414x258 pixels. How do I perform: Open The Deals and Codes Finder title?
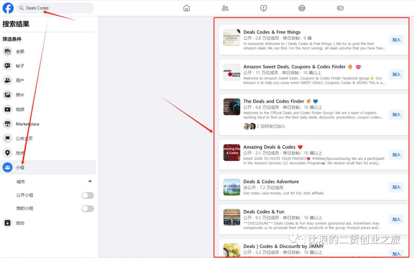(274, 101)
